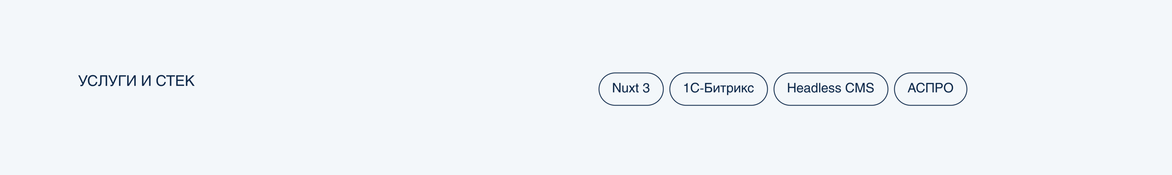
Task: Click the Nuxt 3 tag
Action: [631, 88]
